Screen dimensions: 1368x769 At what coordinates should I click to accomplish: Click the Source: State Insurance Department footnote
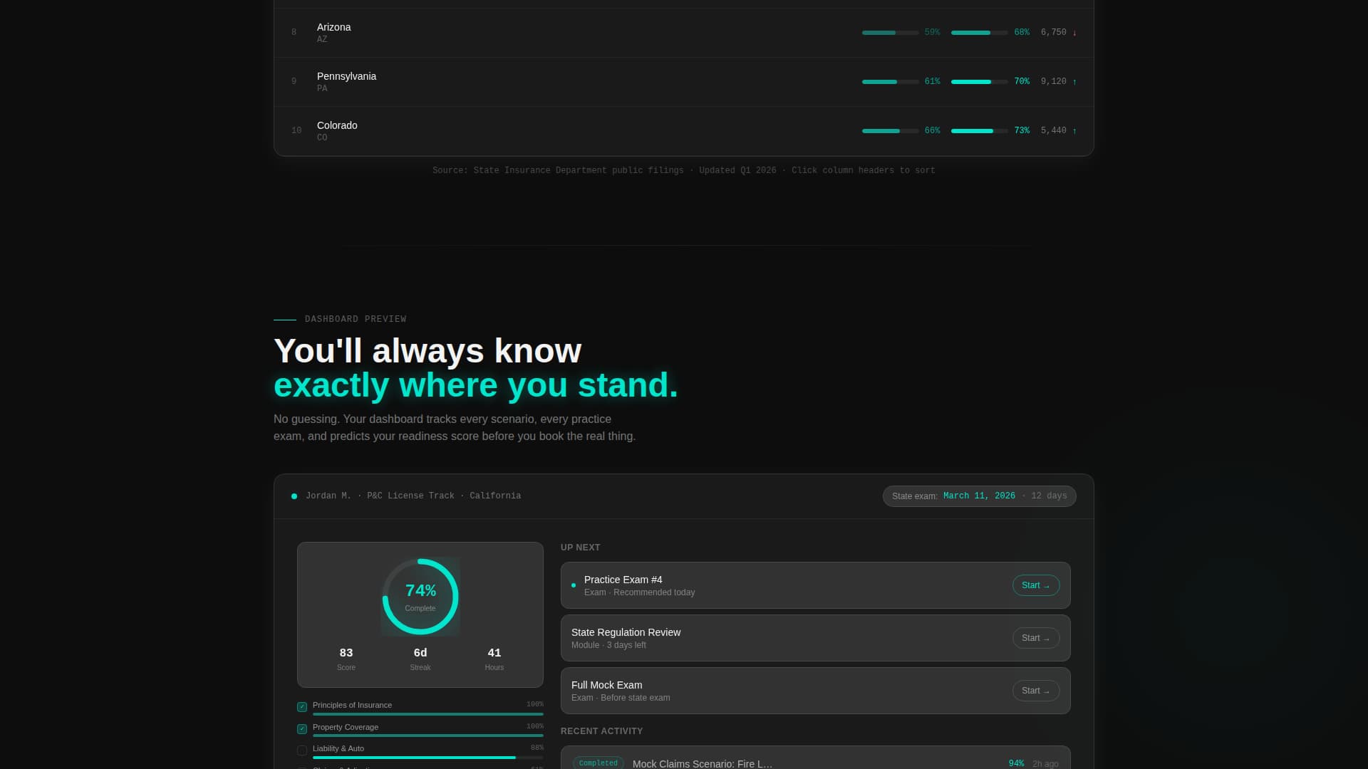pyautogui.click(x=684, y=171)
